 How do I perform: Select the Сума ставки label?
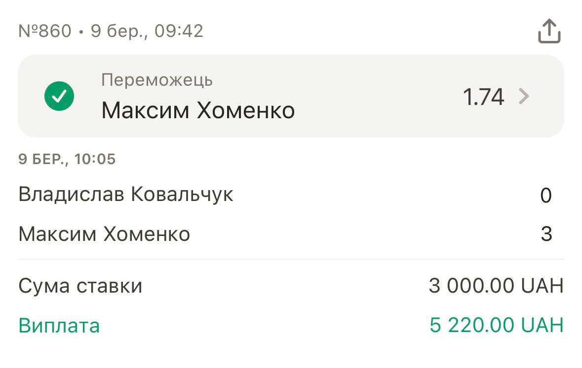(80, 286)
